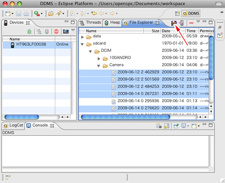Collapse the DCIM folder
Image resolution: width=225 pixels, height=183 pixels.
coord(90,52)
